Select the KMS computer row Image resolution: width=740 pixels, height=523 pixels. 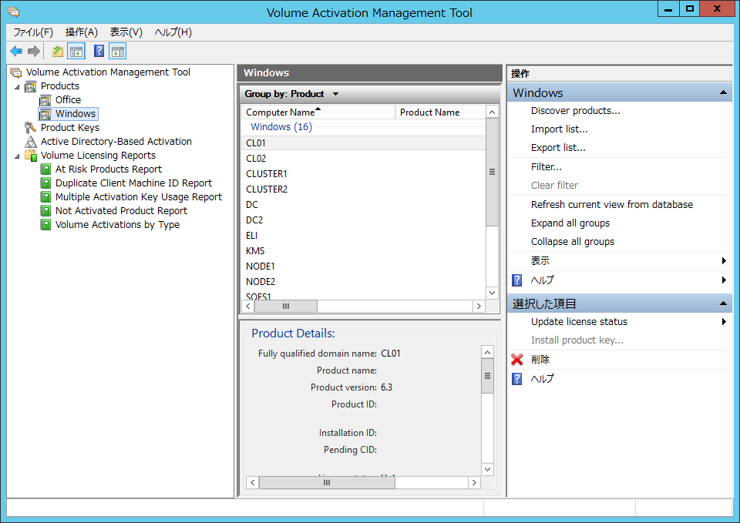363,251
